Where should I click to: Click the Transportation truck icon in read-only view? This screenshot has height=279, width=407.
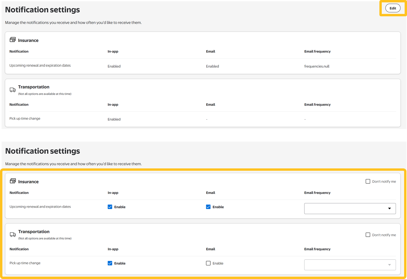pyautogui.click(x=13, y=90)
